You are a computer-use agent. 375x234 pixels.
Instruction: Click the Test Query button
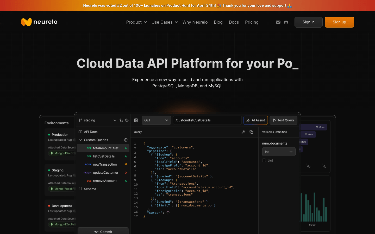[284, 120]
